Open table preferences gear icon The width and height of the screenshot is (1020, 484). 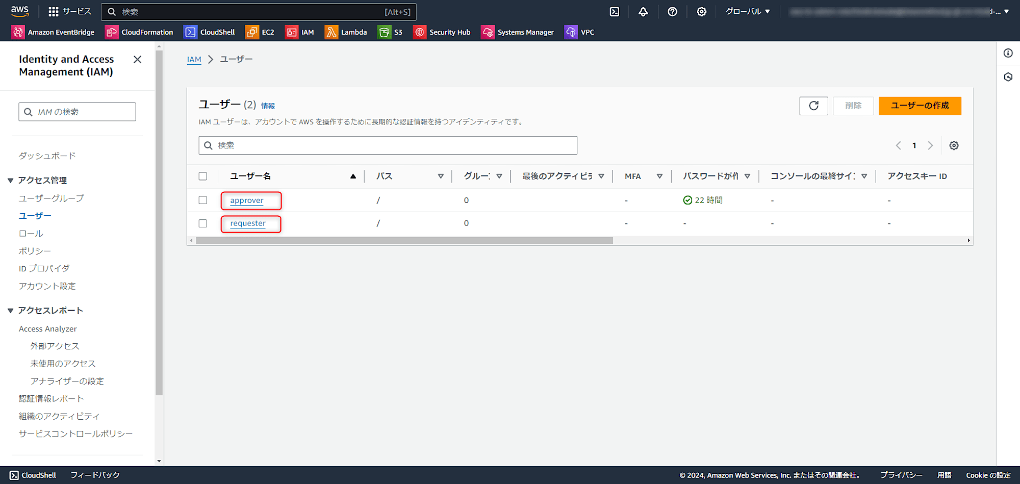pos(954,145)
